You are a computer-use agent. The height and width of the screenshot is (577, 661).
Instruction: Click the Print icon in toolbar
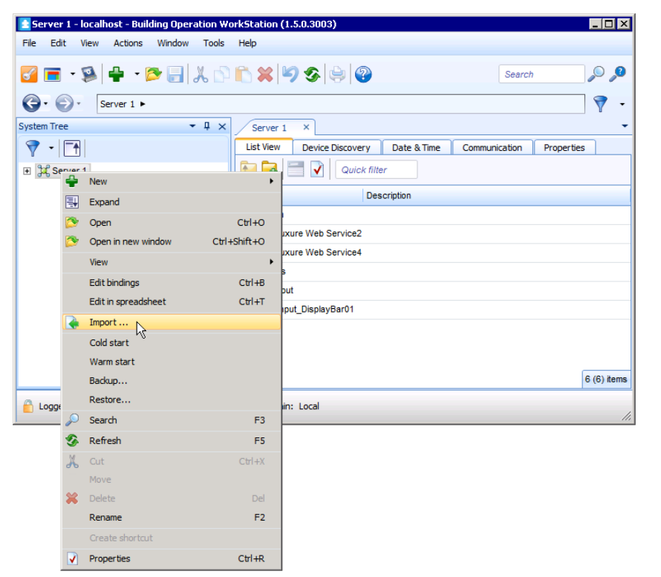click(x=338, y=74)
